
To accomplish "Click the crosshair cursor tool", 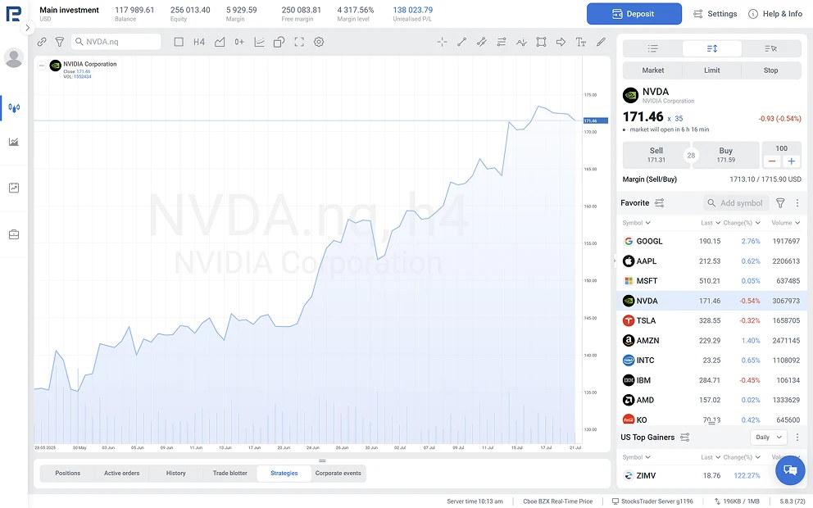I will click(x=443, y=42).
